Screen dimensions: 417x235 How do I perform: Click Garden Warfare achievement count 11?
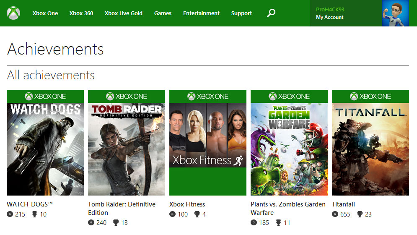coord(287,223)
